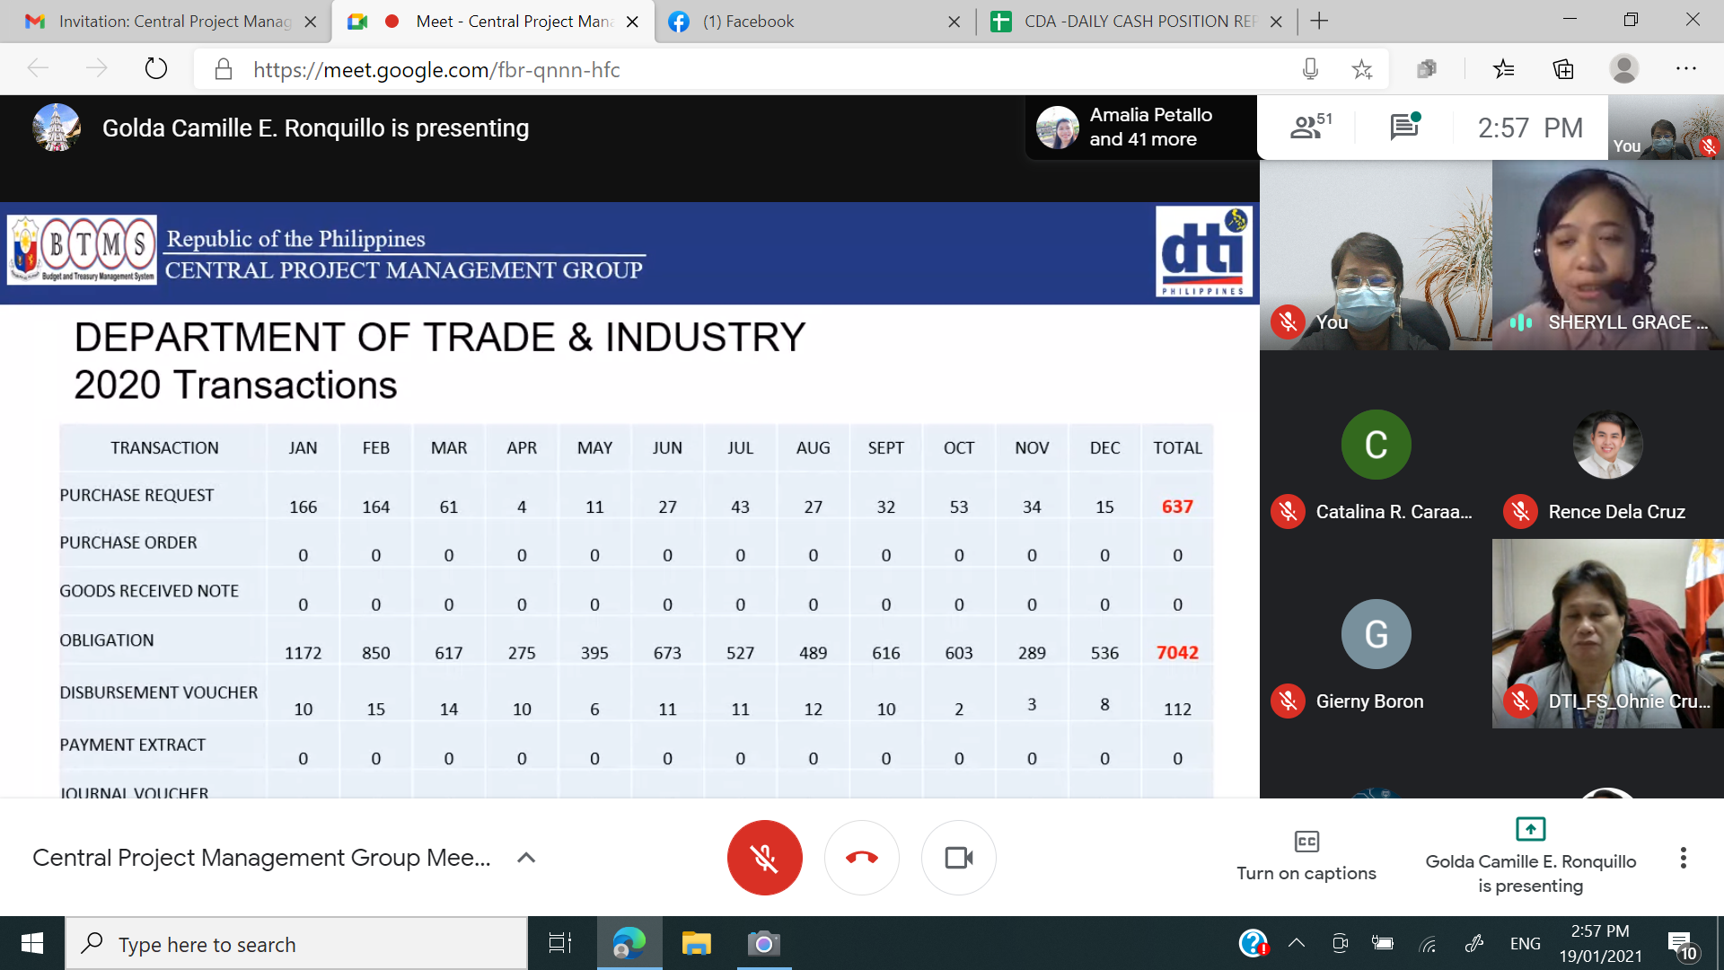Screen dimensions: 1724x970
Task: Go back to the previous page
Action: pyautogui.click(x=38, y=68)
